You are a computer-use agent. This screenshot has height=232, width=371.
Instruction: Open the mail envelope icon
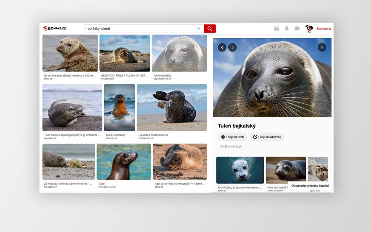(276, 29)
